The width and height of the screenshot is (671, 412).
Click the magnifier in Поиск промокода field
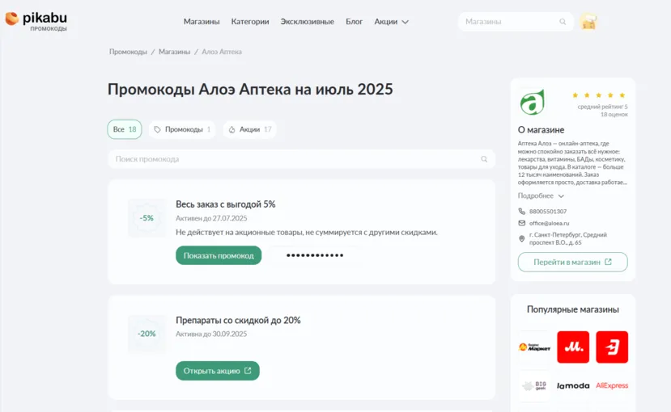[484, 159]
